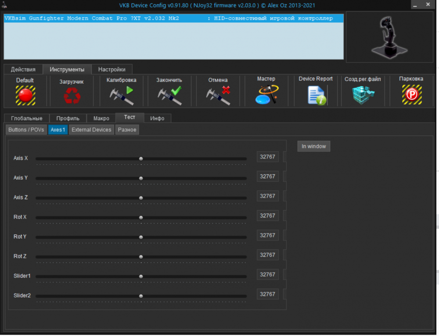The width and height of the screenshot is (439, 336).
Task: Open the External Devices section
Action: (91, 129)
